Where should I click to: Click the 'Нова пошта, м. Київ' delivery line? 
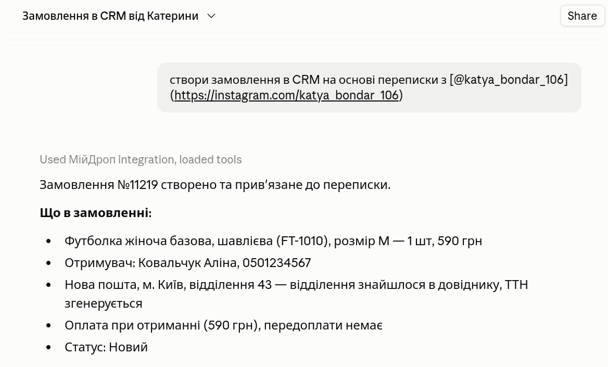click(296, 294)
